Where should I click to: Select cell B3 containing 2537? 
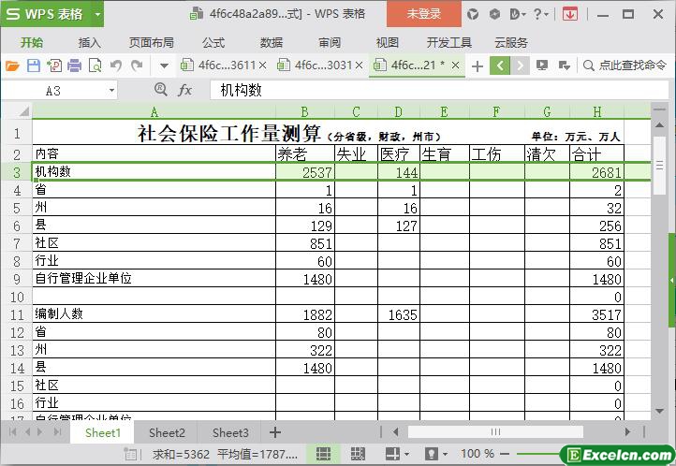pos(304,172)
